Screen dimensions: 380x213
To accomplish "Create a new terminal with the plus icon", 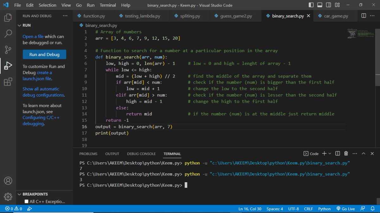I will pos(324,153).
